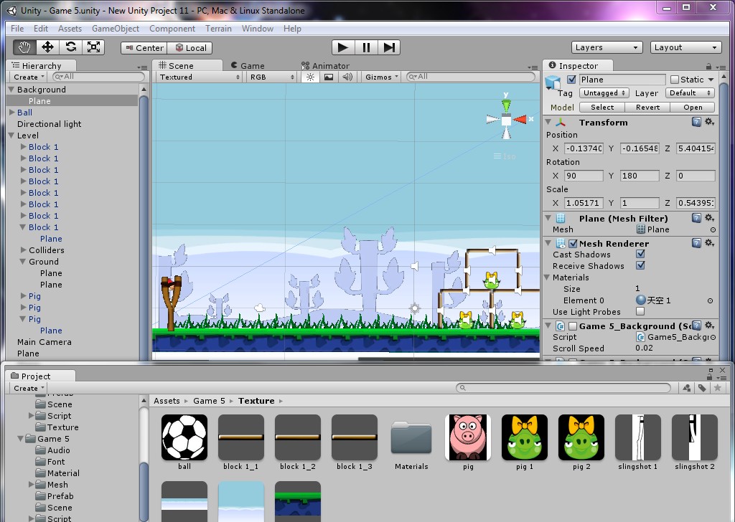Open Transform component gear menu

[710, 122]
